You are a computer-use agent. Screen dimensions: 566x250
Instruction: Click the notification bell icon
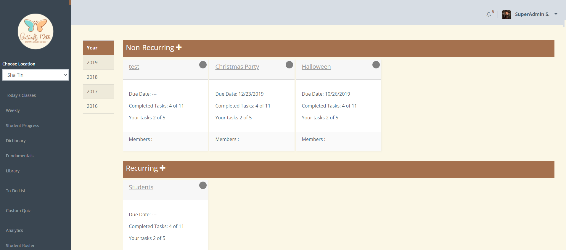pos(488,15)
